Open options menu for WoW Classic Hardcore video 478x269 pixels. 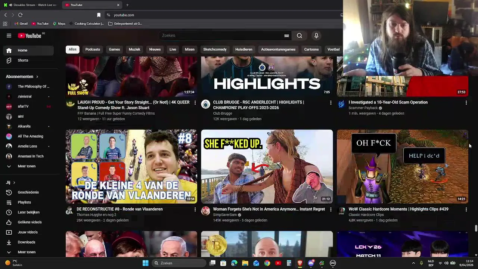click(x=466, y=210)
